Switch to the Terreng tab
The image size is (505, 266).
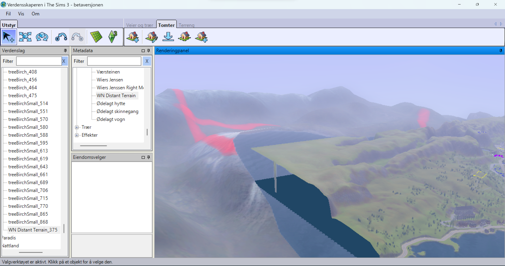(x=186, y=25)
